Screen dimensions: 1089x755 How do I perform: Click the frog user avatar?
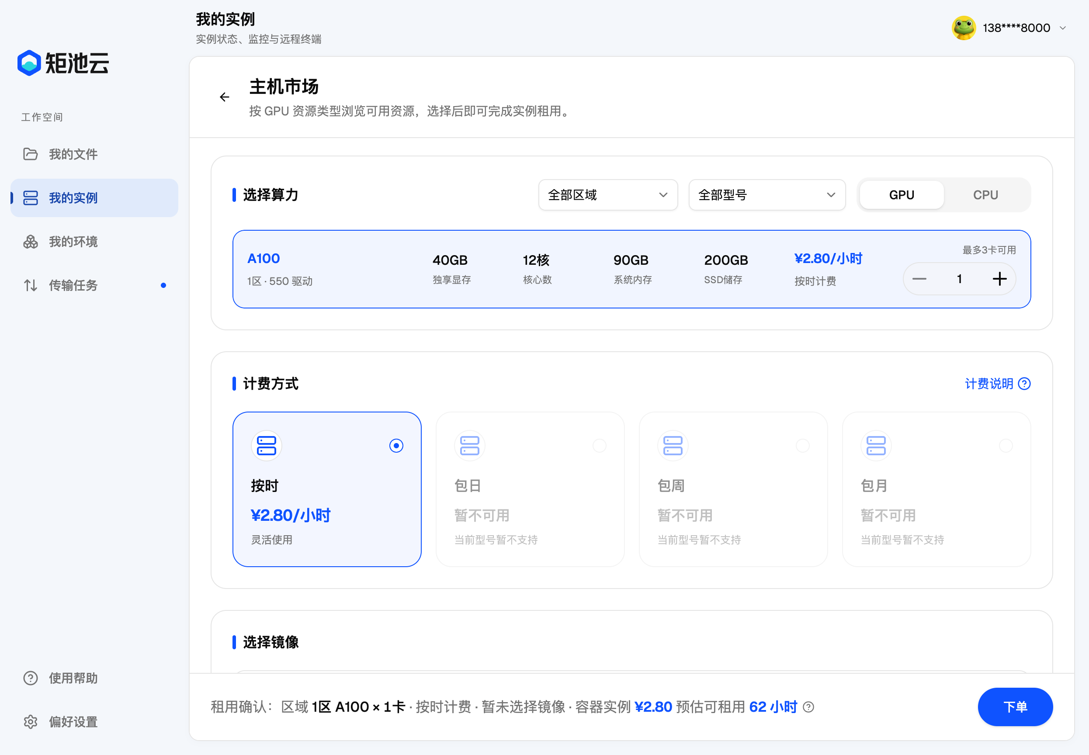tap(963, 28)
